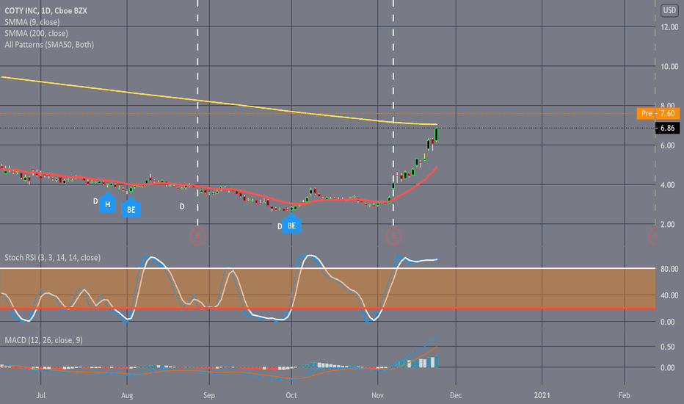Select the SMMA (9, close) indicator label

pos(32,22)
